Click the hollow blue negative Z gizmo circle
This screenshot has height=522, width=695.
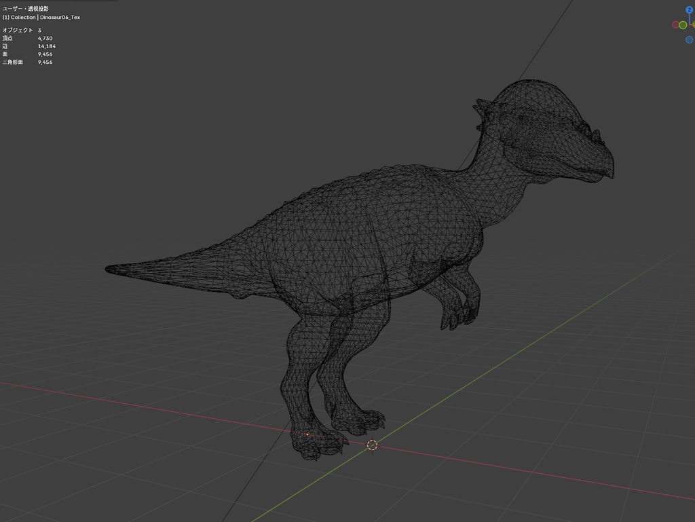click(x=690, y=39)
